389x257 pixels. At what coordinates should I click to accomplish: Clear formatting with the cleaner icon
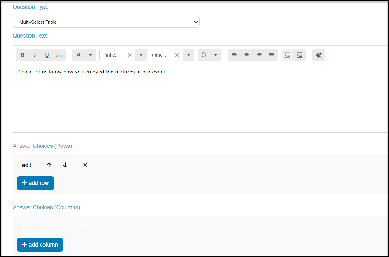[319, 55]
